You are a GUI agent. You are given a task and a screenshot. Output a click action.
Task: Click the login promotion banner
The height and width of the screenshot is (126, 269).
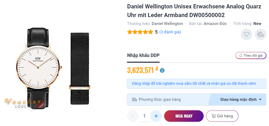point(197,84)
